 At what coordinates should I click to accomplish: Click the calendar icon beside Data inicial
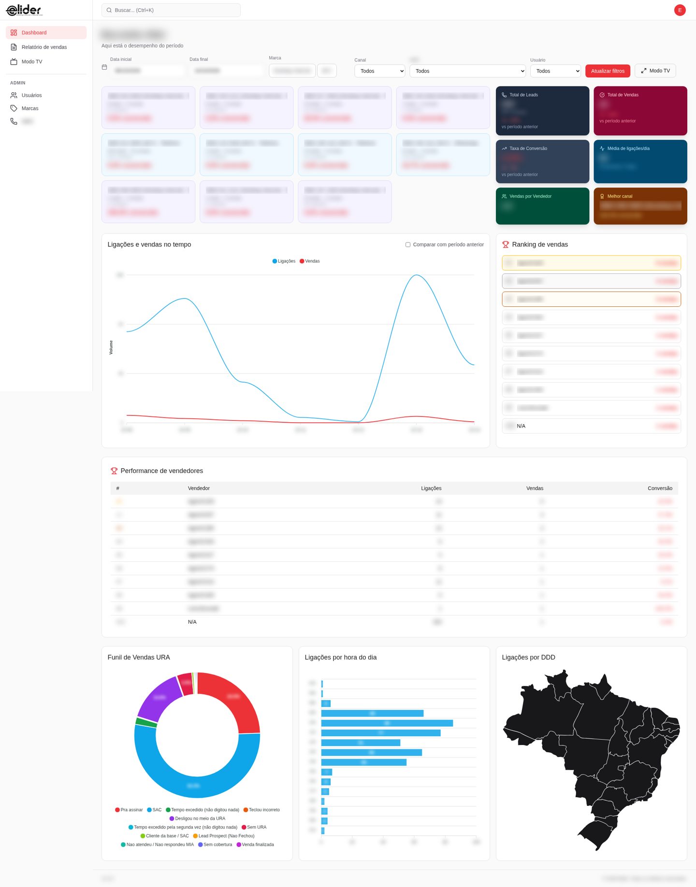[x=104, y=67]
